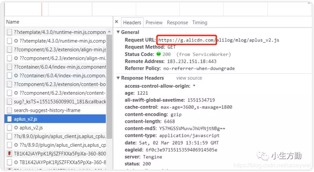Collapse the General section
This screenshot has width=314, height=172.
point(118,32)
